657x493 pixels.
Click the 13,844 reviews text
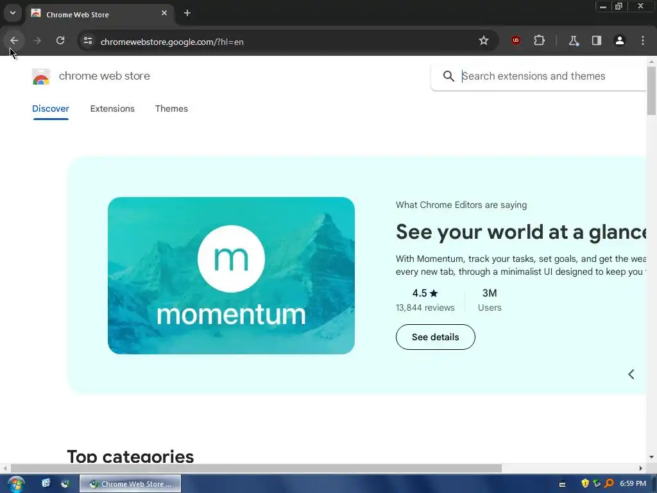tap(425, 307)
